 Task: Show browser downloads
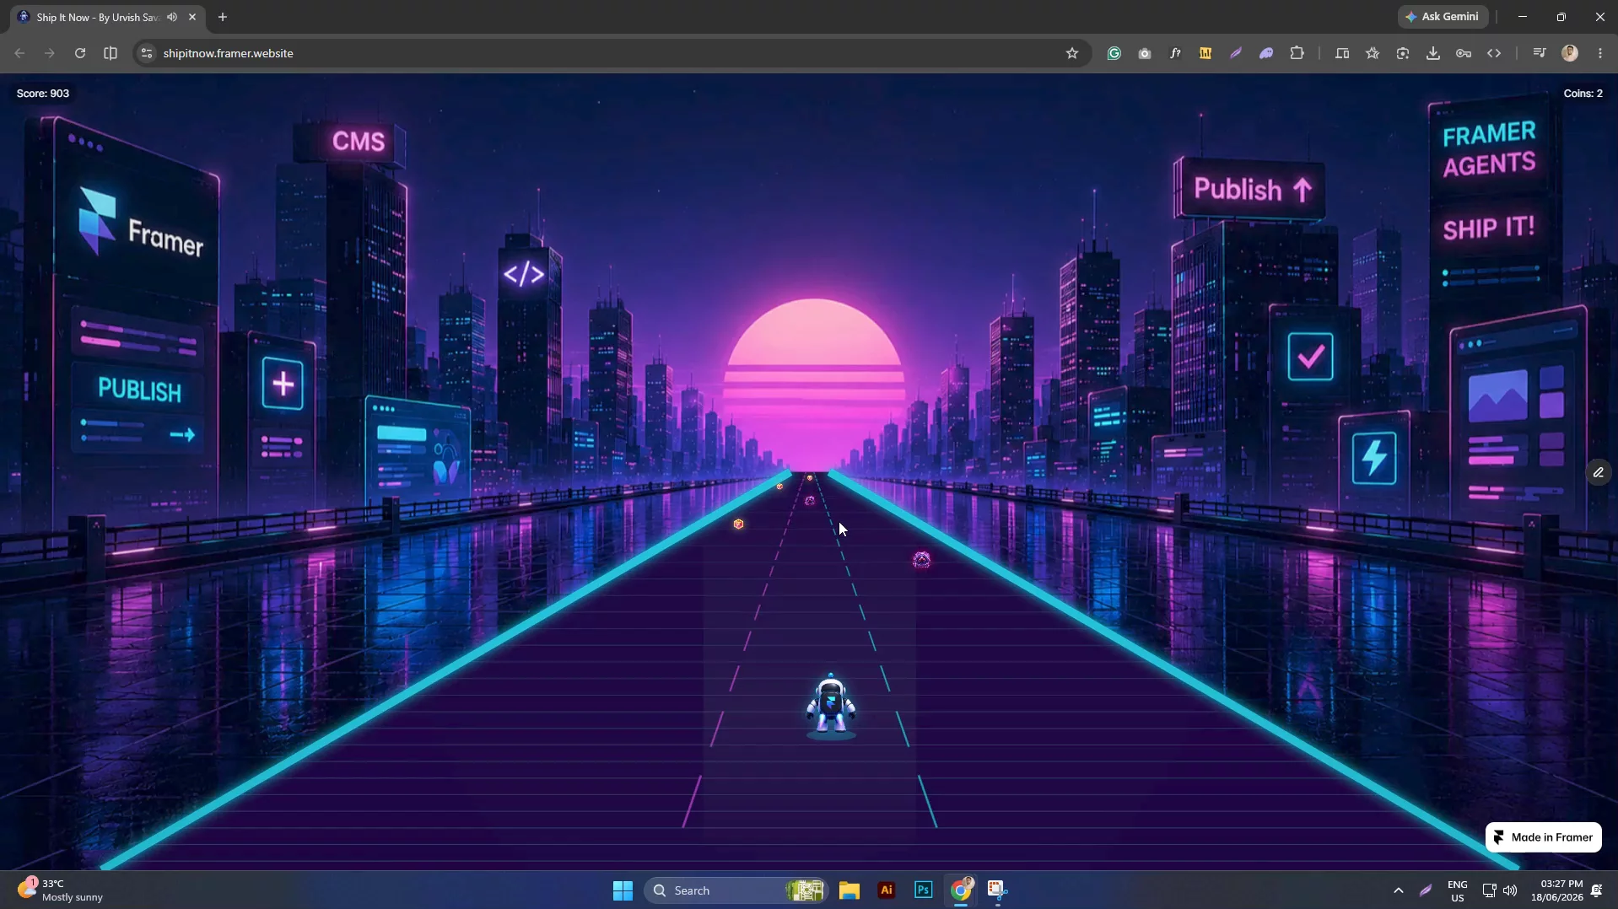1433,53
